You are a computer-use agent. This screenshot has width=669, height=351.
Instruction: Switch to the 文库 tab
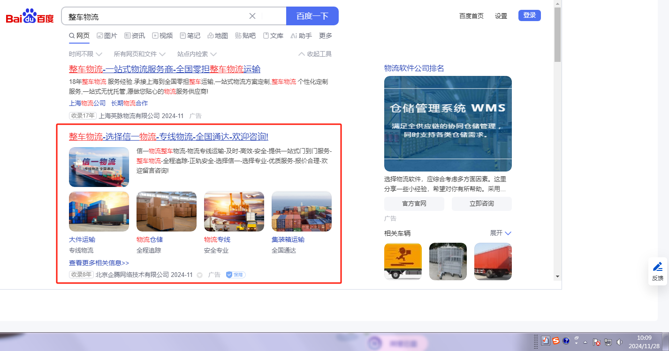(273, 36)
